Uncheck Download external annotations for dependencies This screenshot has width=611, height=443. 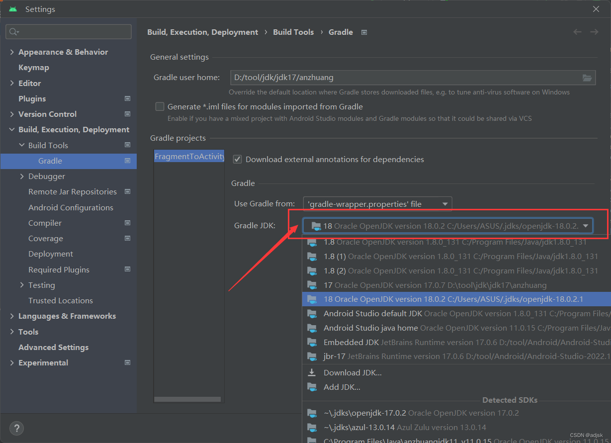pyautogui.click(x=237, y=159)
